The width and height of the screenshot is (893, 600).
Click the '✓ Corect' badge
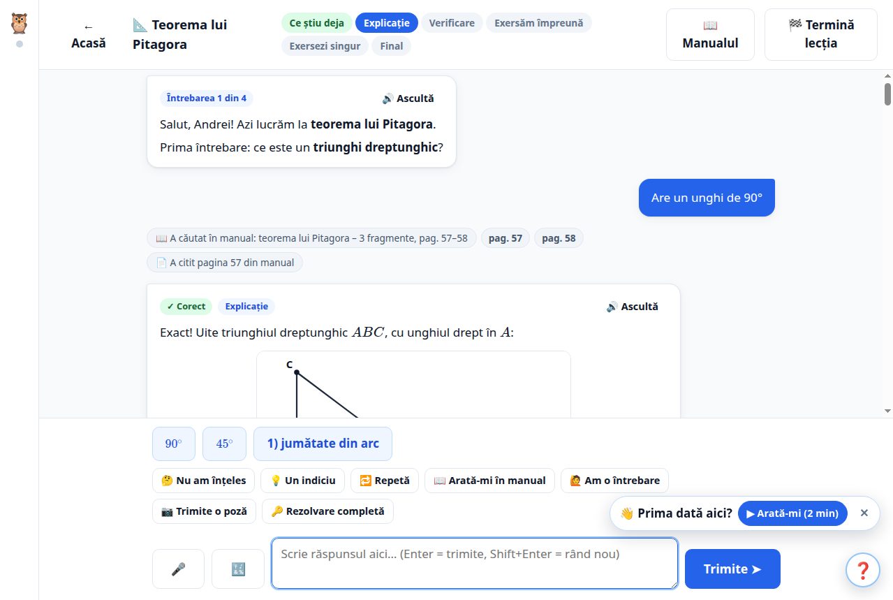pos(186,307)
